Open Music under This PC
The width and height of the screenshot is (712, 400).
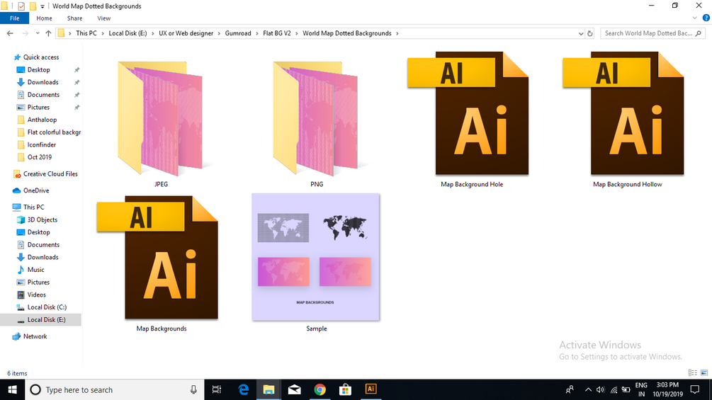point(35,270)
